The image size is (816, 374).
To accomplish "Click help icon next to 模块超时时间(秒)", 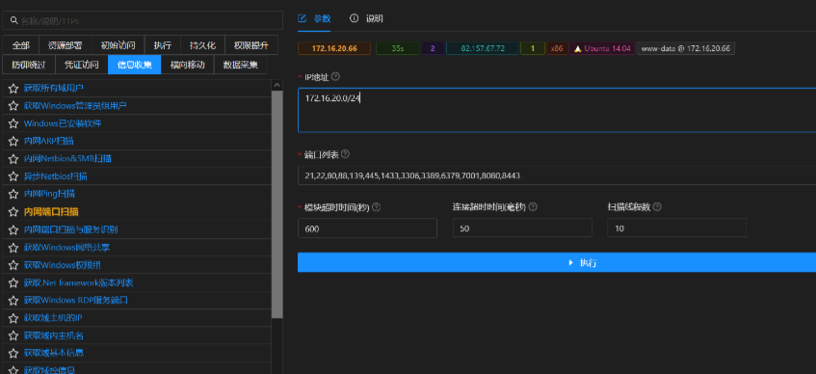I will [377, 207].
